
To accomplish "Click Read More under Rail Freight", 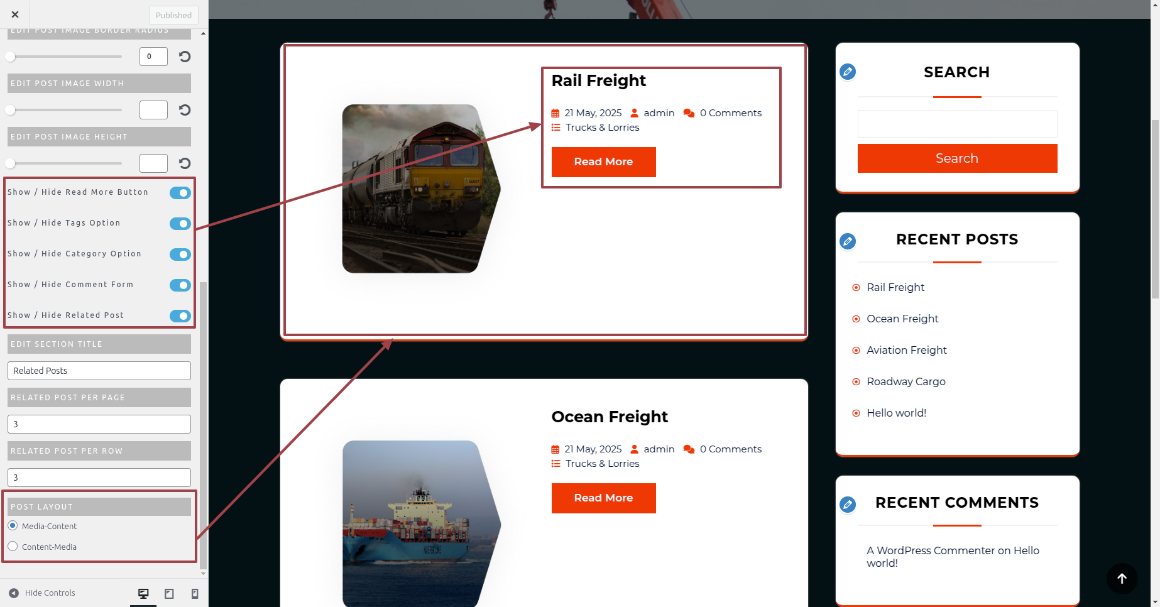I will (x=603, y=162).
